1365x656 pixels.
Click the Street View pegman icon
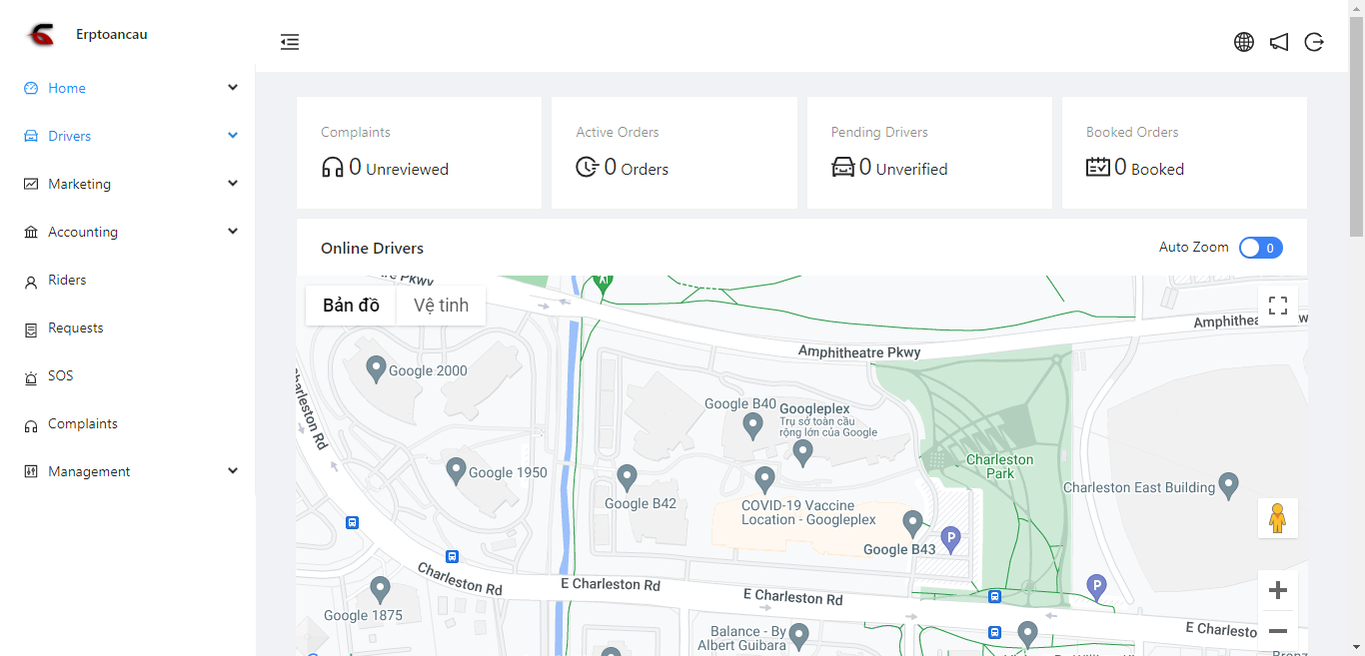point(1277,518)
